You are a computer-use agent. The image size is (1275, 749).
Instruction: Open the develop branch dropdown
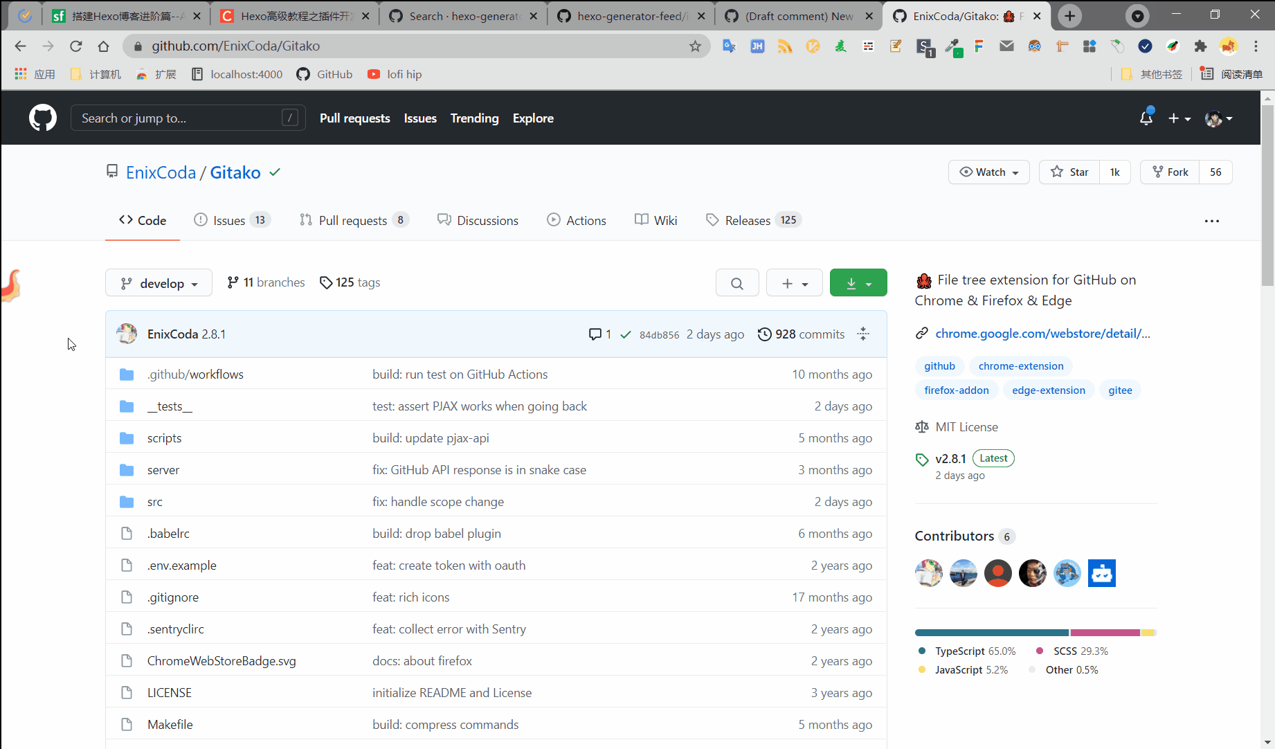point(159,282)
